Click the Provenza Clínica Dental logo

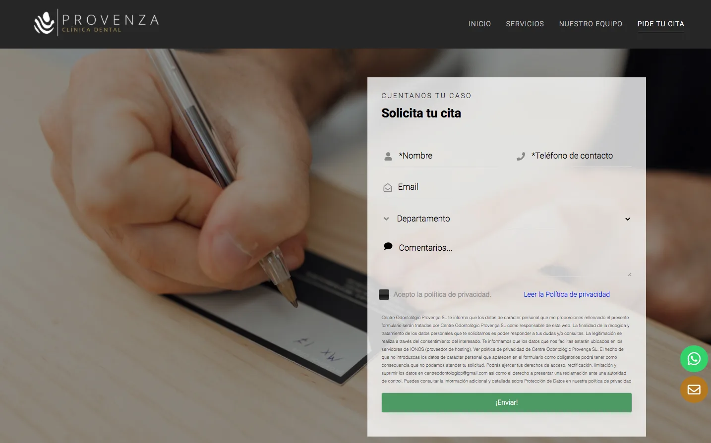(x=96, y=23)
